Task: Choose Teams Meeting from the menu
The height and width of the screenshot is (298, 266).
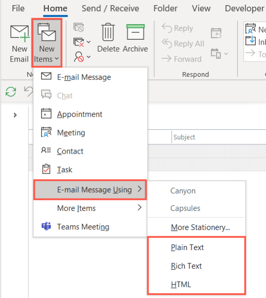Action: click(90, 226)
